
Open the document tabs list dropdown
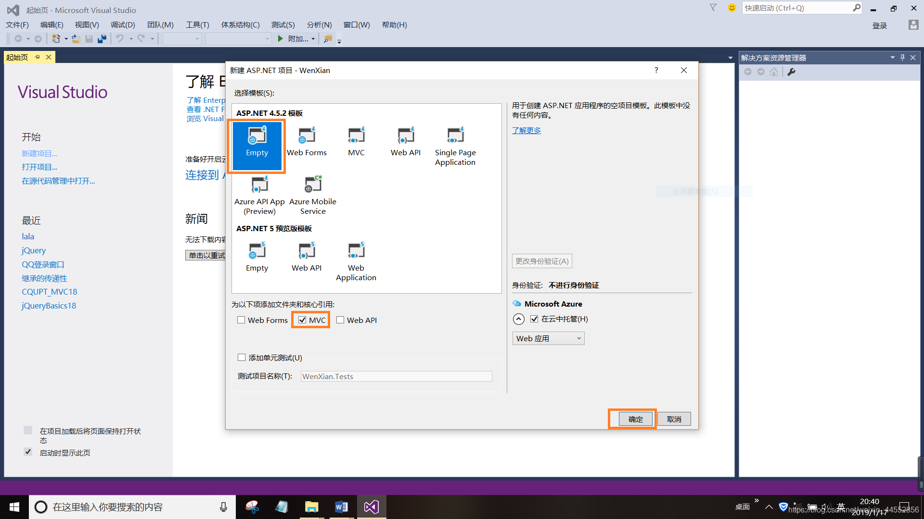(x=731, y=58)
